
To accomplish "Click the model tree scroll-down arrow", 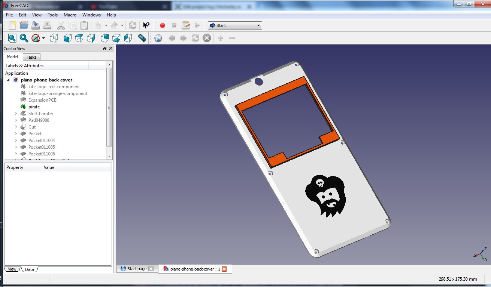I will 109,156.
